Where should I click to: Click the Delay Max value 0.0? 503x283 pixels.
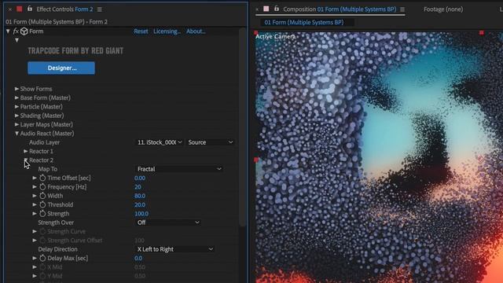pyautogui.click(x=138, y=258)
